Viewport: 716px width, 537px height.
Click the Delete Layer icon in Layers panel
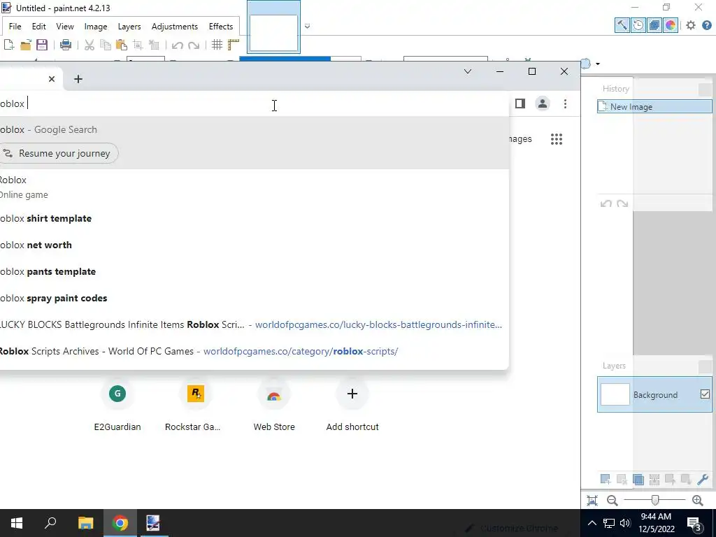(622, 479)
